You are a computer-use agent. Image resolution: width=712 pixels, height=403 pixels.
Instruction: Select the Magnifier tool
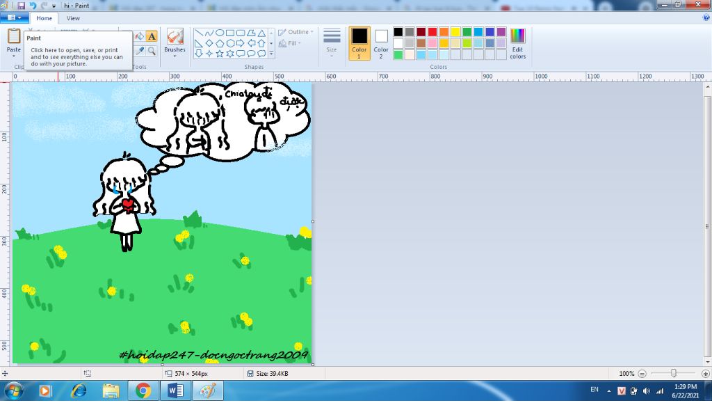(x=152, y=51)
